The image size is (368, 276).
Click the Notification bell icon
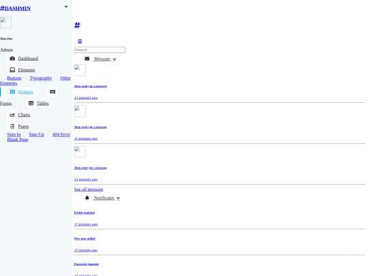(87, 198)
